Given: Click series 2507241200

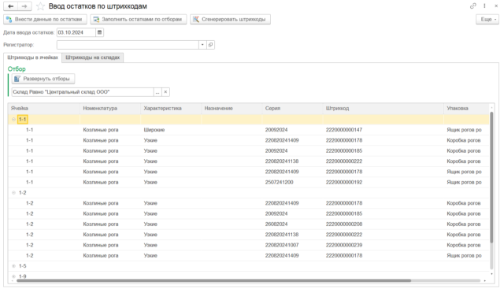Looking at the screenshot, I should point(279,182).
